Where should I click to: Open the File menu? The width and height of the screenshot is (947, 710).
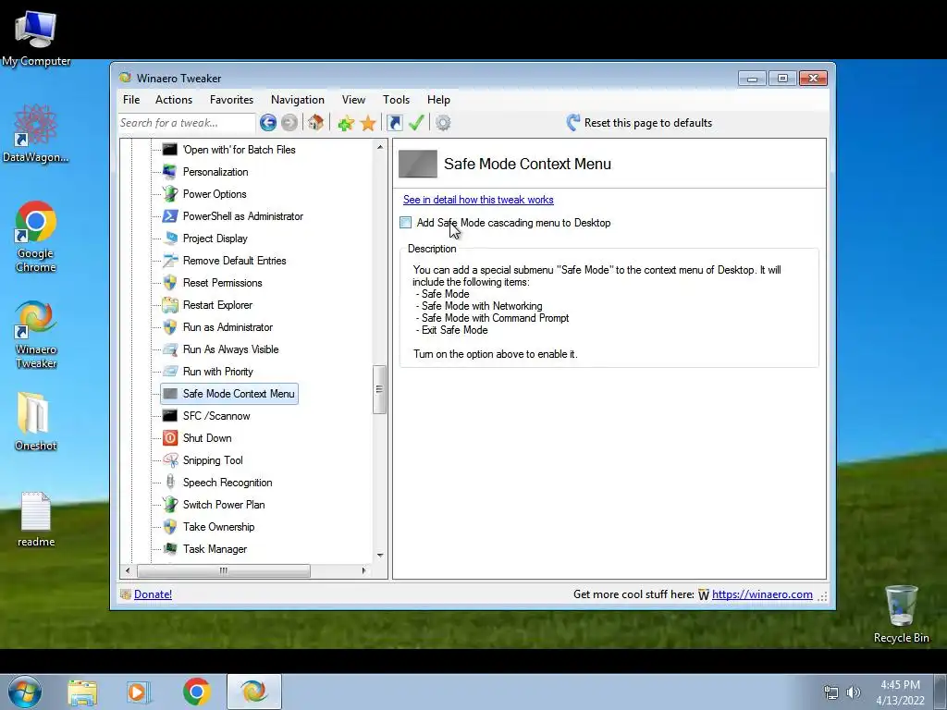point(131,100)
